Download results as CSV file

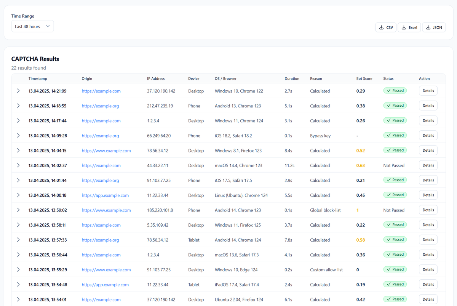coord(385,27)
